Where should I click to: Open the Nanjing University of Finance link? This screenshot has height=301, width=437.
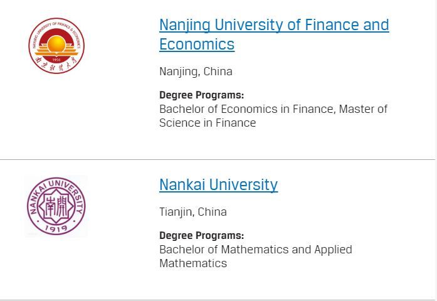[274, 25]
